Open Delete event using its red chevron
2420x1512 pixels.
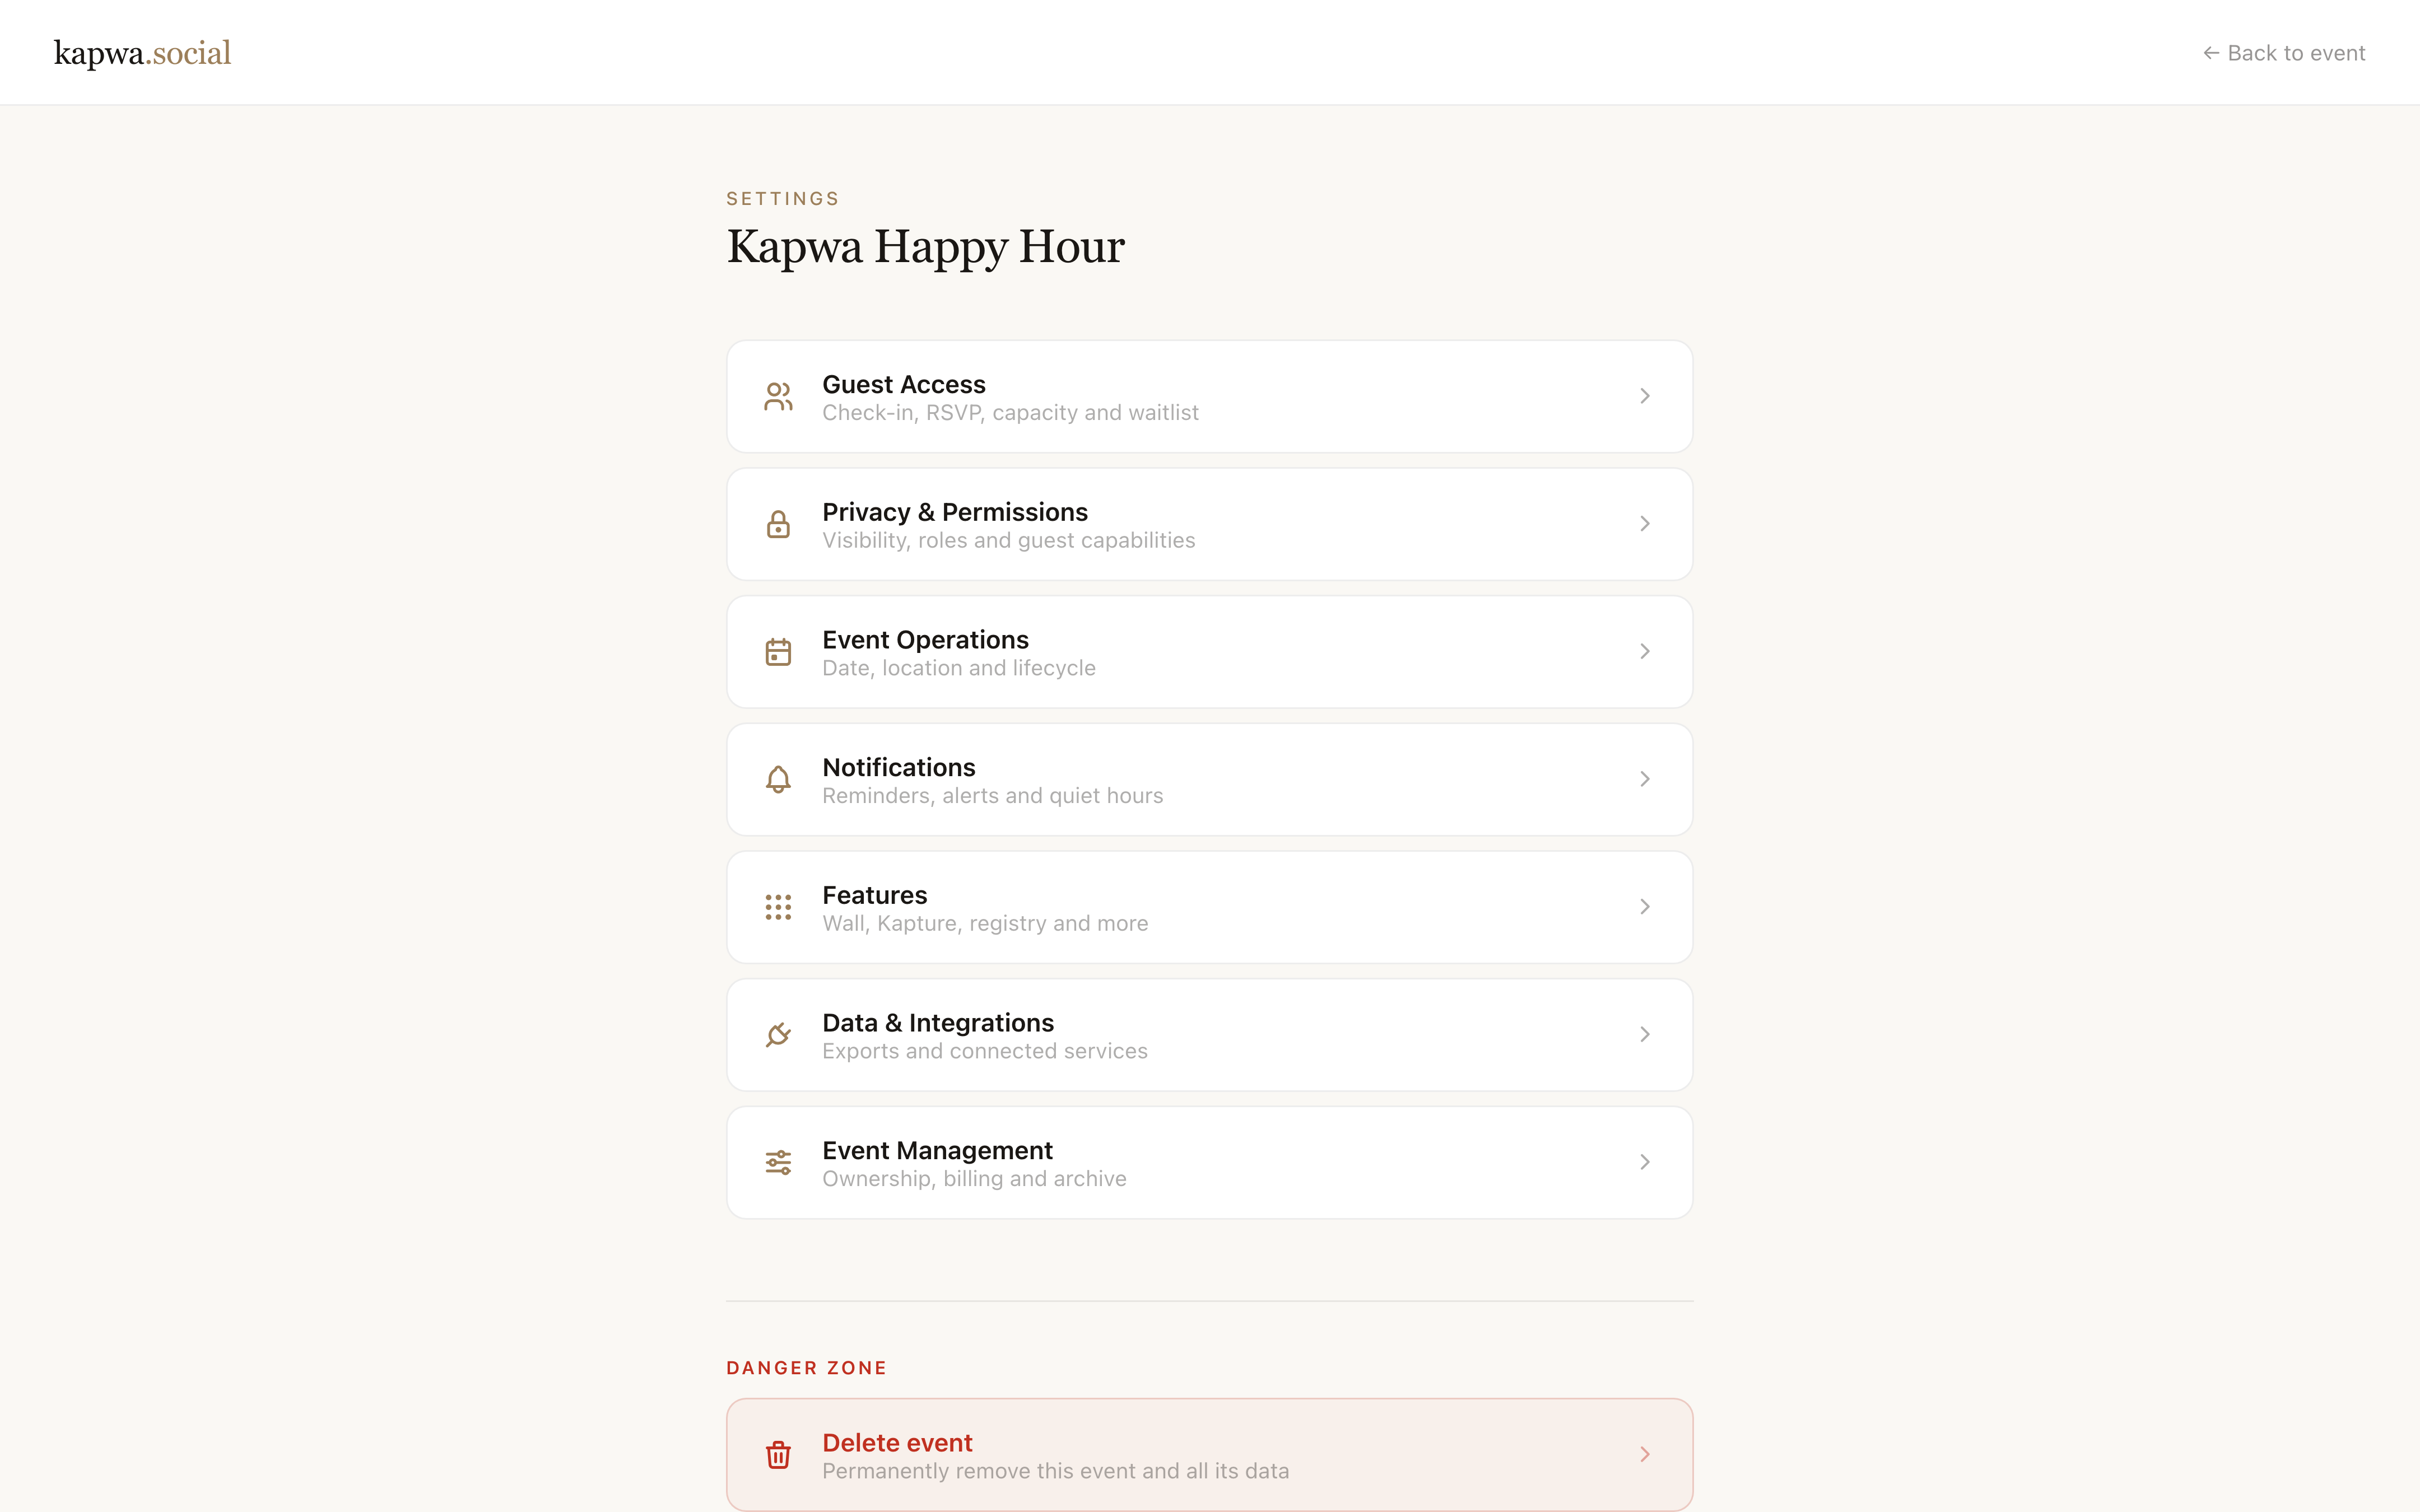pos(1645,1454)
